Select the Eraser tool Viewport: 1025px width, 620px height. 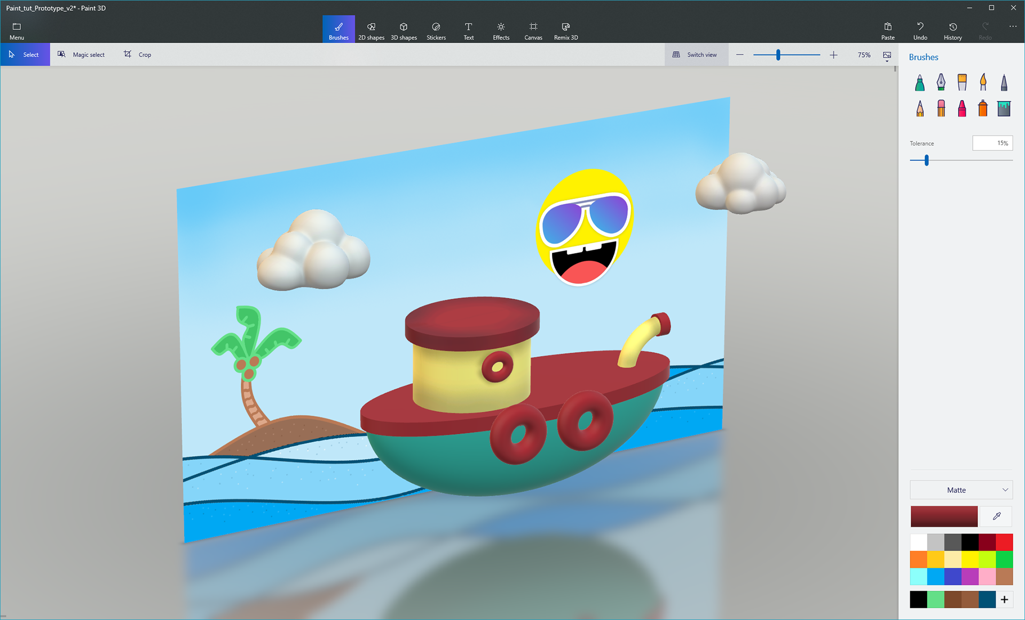pyautogui.click(x=941, y=108)
